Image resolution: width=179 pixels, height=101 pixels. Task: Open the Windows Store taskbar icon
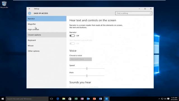point(70,99)
